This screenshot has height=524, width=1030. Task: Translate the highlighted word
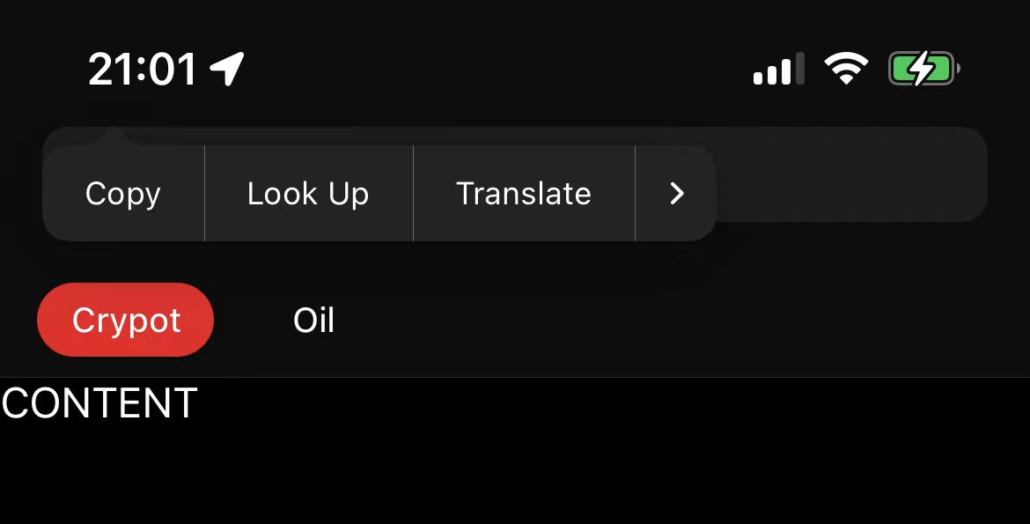[x=523, y=193]
